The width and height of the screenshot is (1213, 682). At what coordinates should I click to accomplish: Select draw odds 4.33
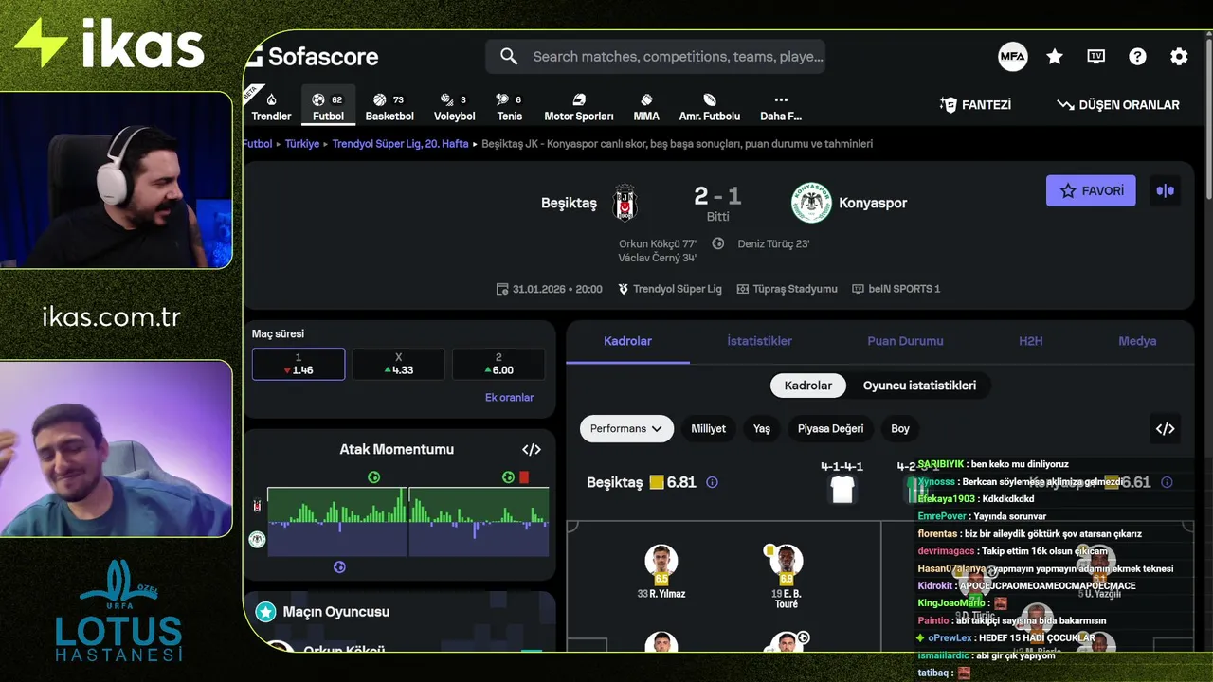[x=399, y=365]
